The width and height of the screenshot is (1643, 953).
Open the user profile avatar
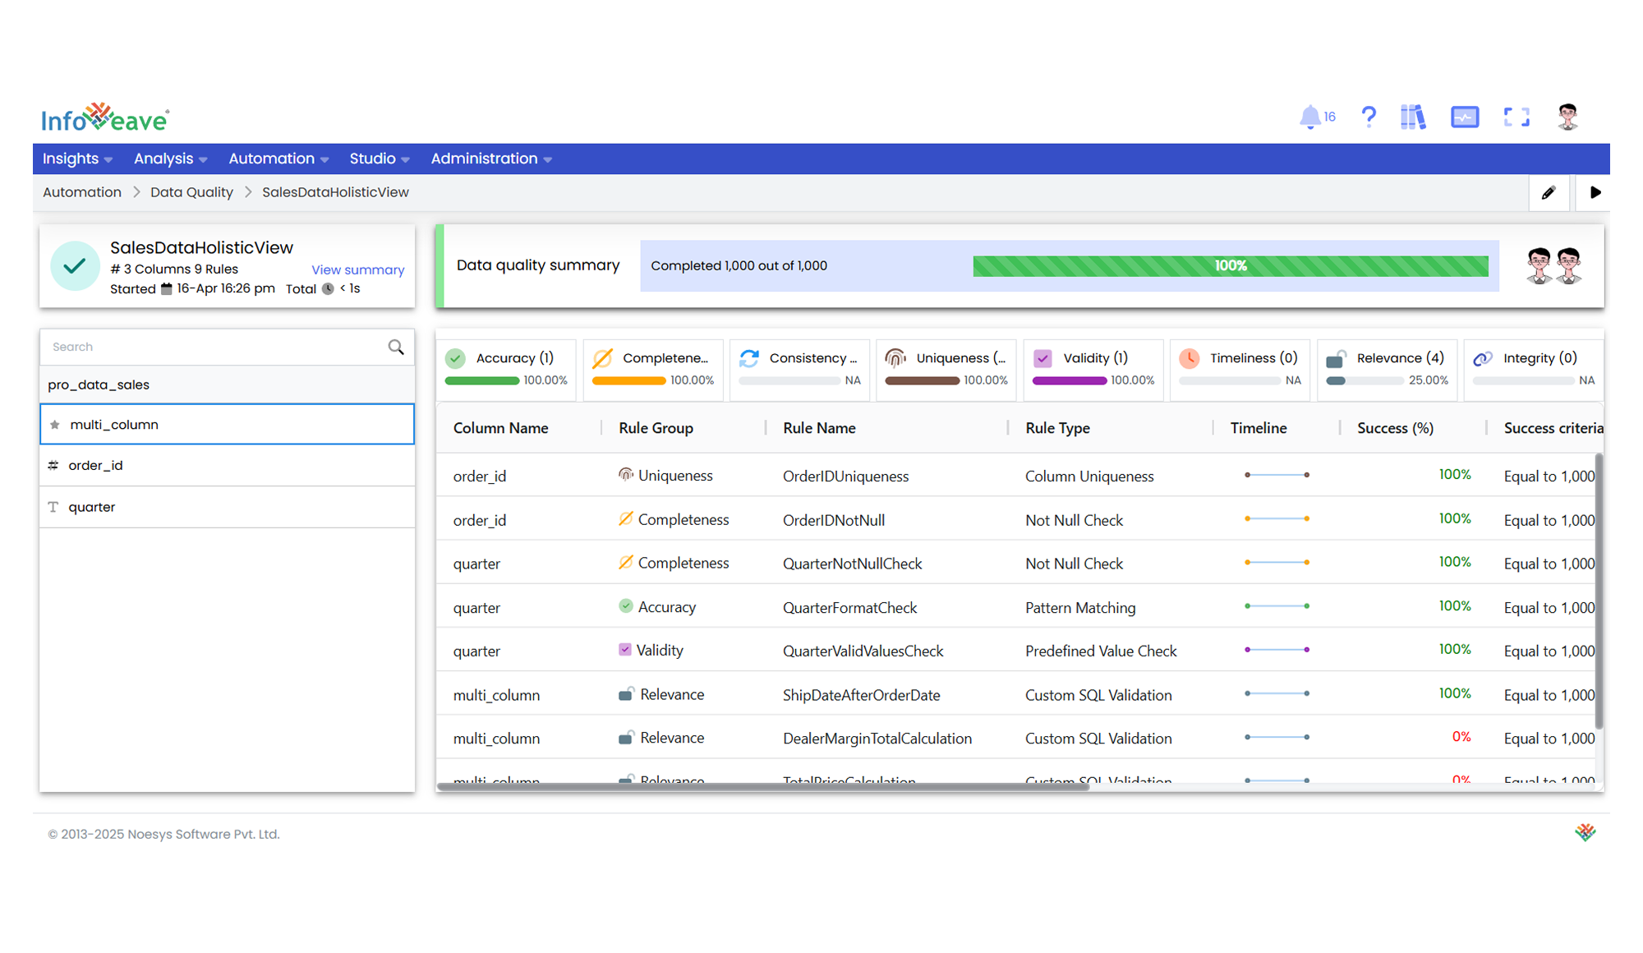click(1568, 117)
